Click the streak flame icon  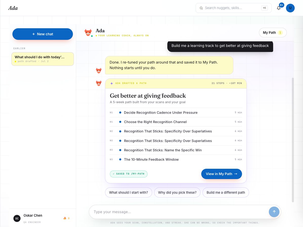pos(65,218)
